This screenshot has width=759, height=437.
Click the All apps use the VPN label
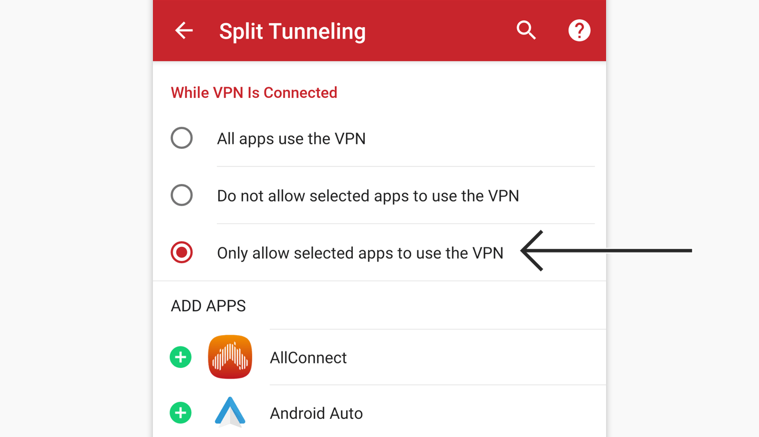tap(291, 139)
